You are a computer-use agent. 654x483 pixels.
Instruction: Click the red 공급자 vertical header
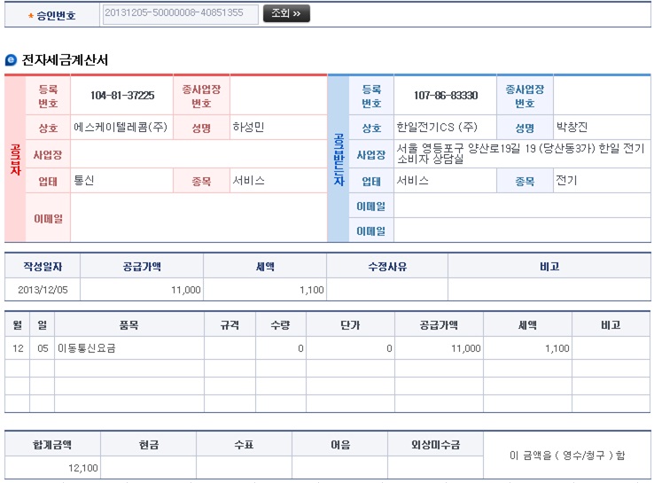click(x=15, y=159)
